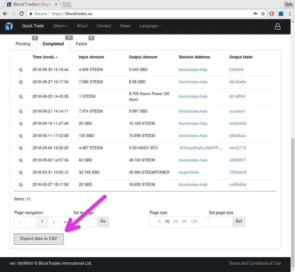Screen dimensions: 295x272
Task: Open the 1E4Uiqz9kqKce9kNYP... BTC address link
Action: coord(201,148)
